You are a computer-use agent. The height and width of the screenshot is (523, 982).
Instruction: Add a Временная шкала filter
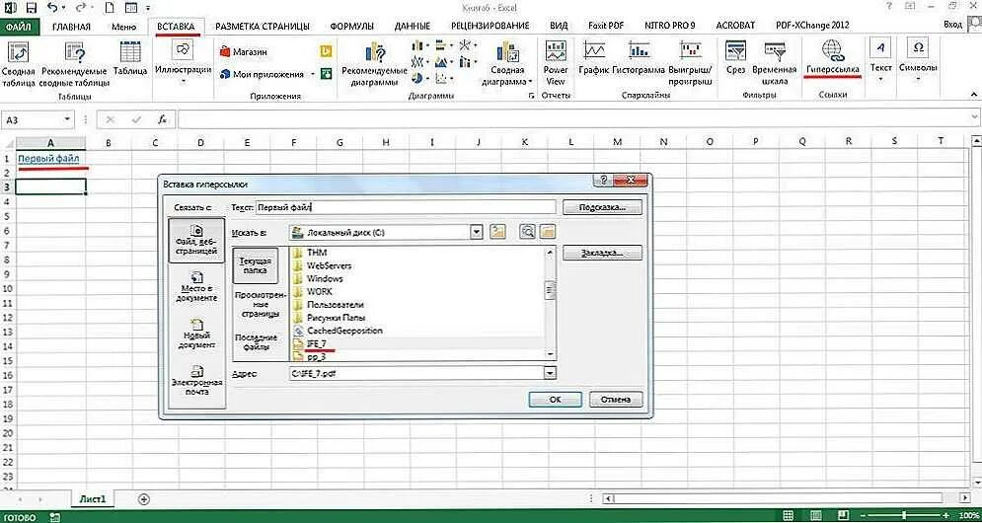point(774,64)
